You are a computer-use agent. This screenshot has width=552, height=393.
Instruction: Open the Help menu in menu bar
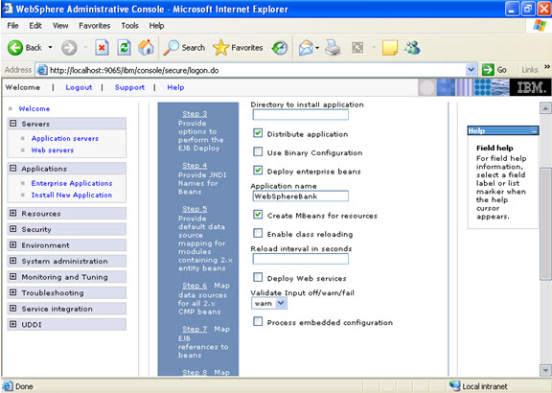(156, 25)
